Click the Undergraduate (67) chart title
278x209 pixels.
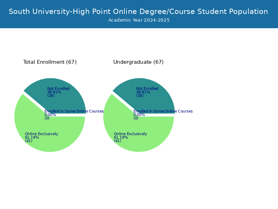coord(138,62)
